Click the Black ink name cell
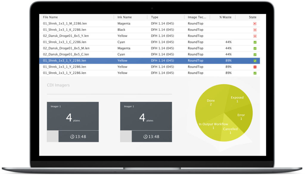 tap(121, 30)
